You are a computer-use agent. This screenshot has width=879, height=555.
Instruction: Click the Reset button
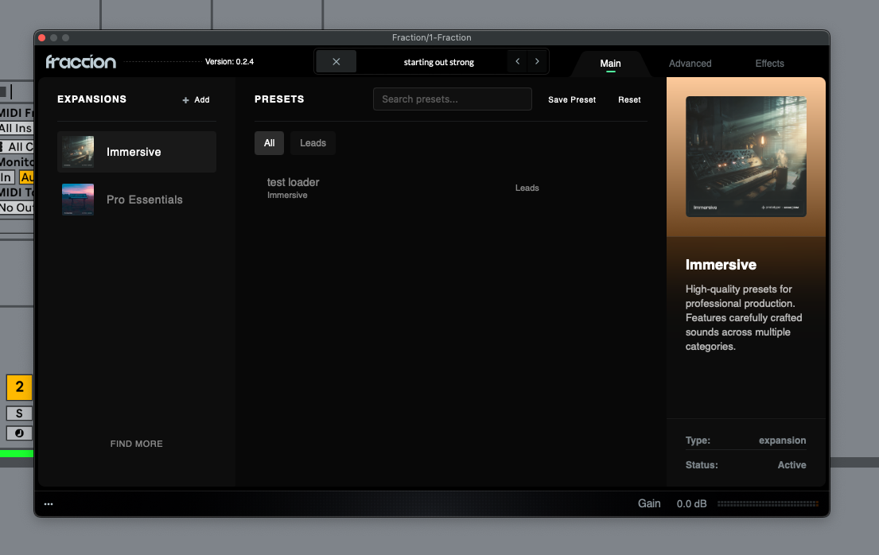(x=629, y=99)
